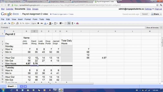Click the Sites link

tap(29, 9)
